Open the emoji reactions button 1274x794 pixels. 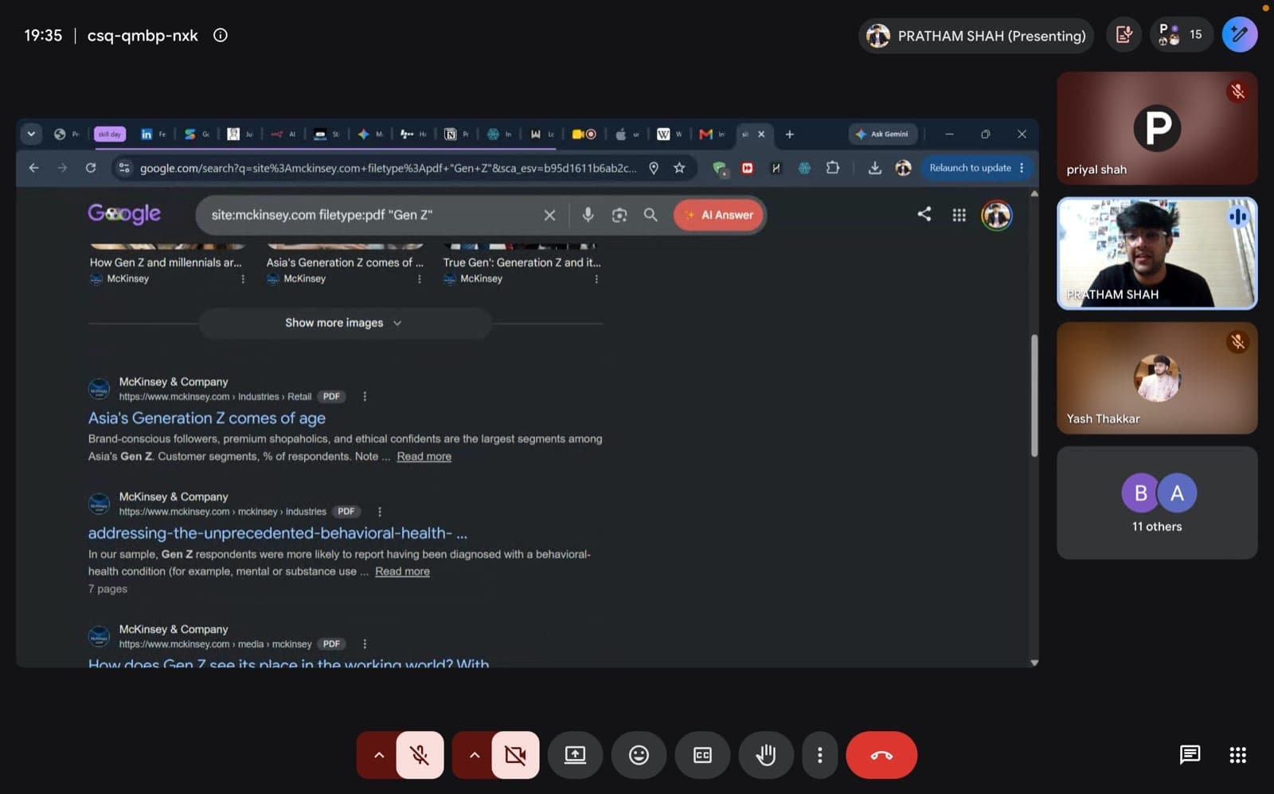(639, 755)
